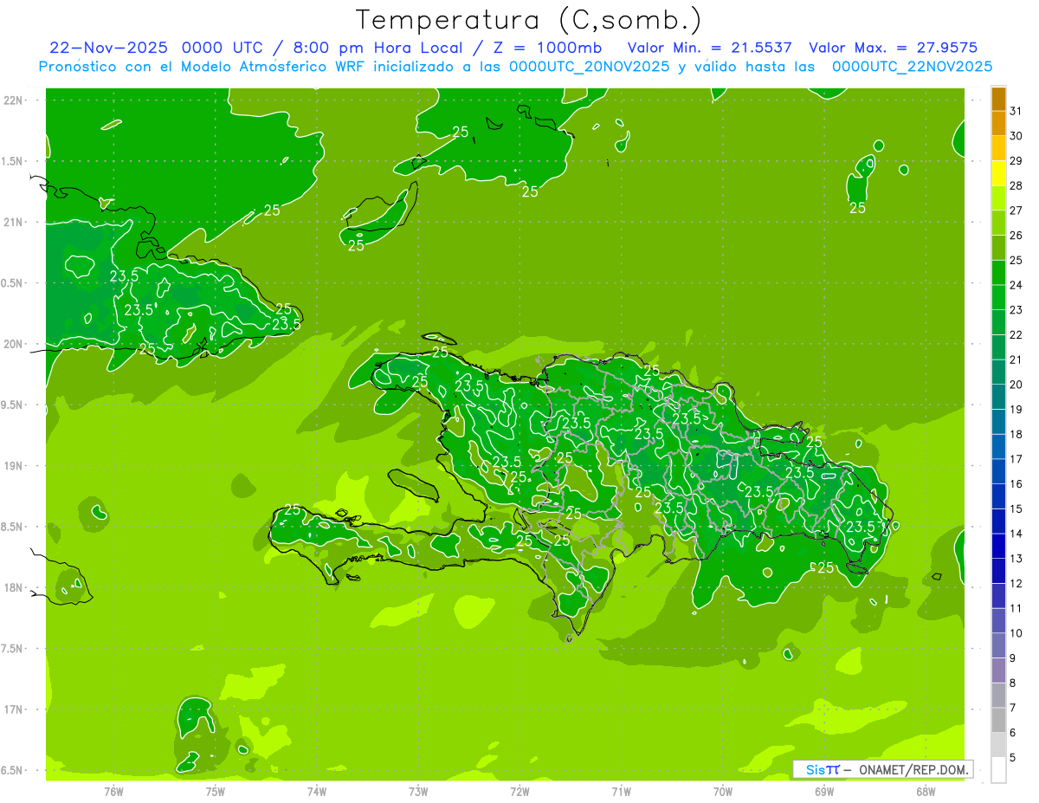Click the '73W' longitude axis label
This screenshot has height=803, width=1039.
pyautogui.click(x=418, y=792)
